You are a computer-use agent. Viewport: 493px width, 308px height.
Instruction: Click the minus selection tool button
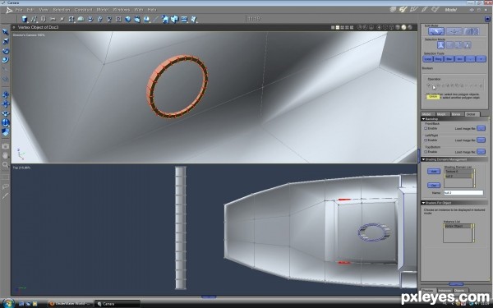(x=470, y=59)
